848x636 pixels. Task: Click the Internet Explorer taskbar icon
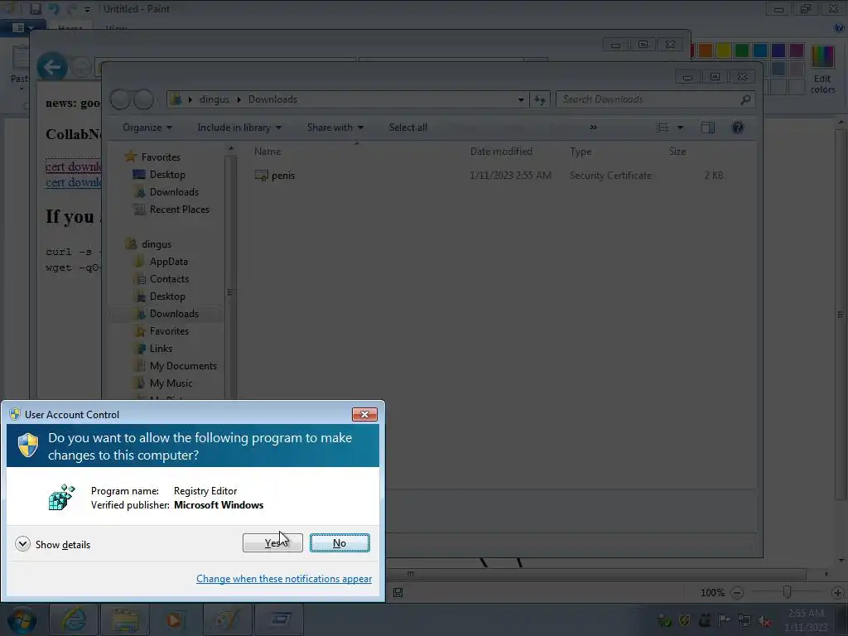click(x=74, y=619)
